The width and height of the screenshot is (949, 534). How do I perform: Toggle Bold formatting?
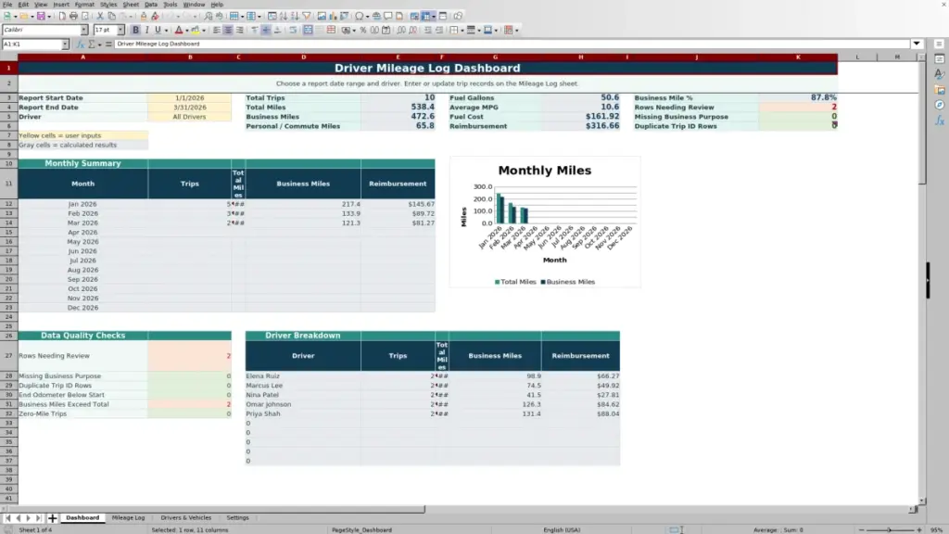[x=135, y=30]
